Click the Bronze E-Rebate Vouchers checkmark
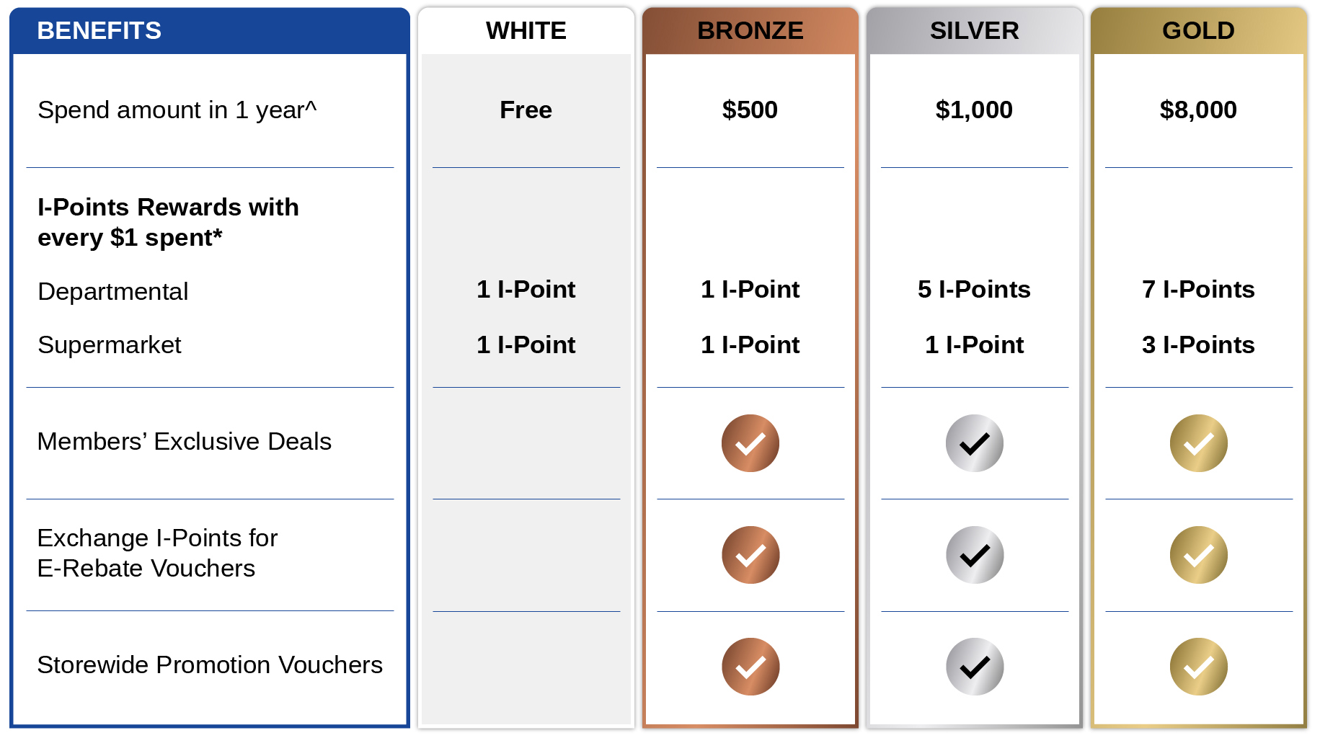The image size is (1320, 738). pos(750,555)
